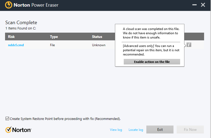Click the Advanced users only warning text

point(151,50)
